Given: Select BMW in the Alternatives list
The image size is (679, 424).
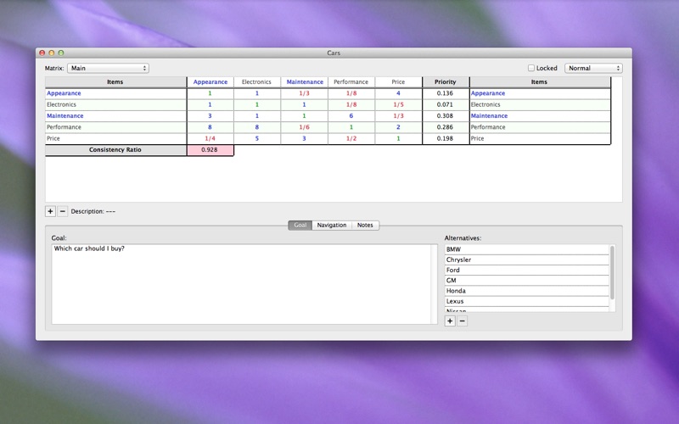Looking at the screenshot, I should 526,249.
